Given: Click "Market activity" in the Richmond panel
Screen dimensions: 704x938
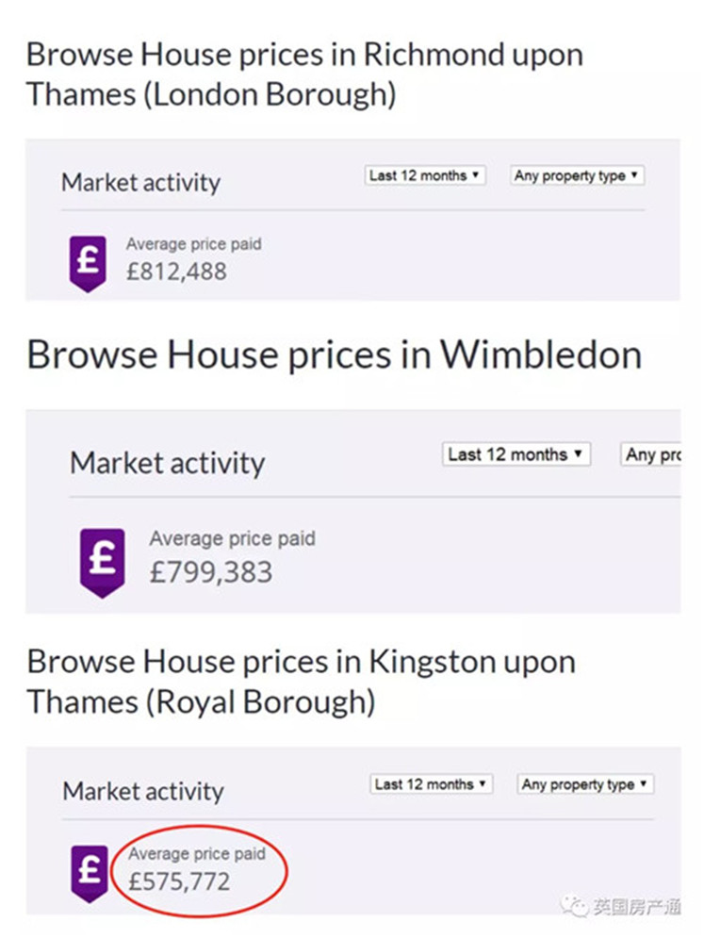Looking at the screenshot, I should 140,183.
